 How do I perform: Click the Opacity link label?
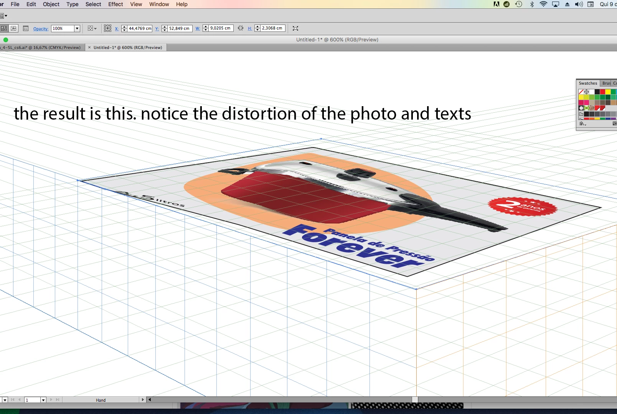point(41,29)
